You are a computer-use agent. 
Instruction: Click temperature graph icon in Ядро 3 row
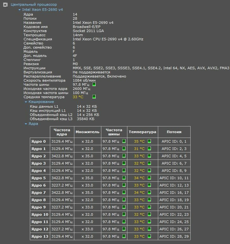pos(149,163)
